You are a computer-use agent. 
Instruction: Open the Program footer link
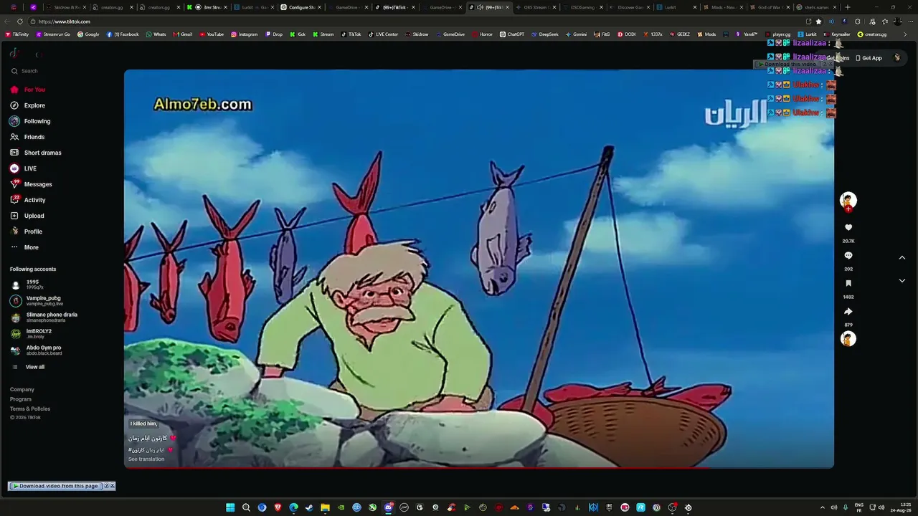click(x=21, y=399)
